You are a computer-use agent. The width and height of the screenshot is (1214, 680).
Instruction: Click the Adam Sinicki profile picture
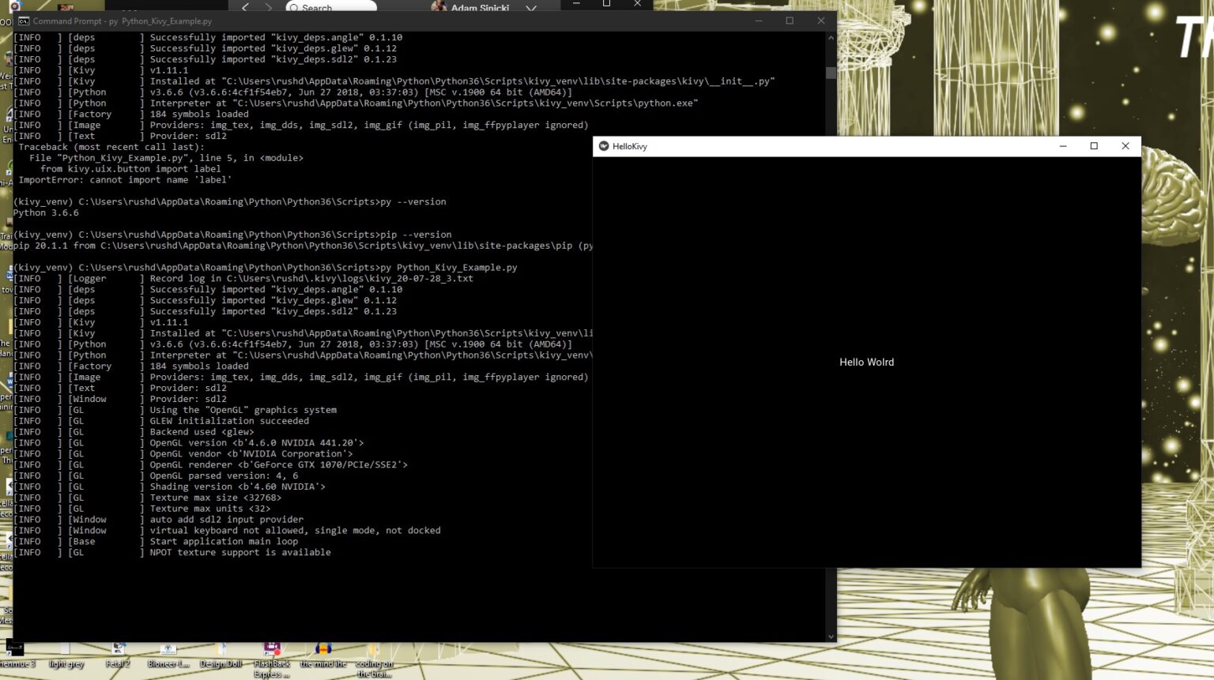click(439, 7)
